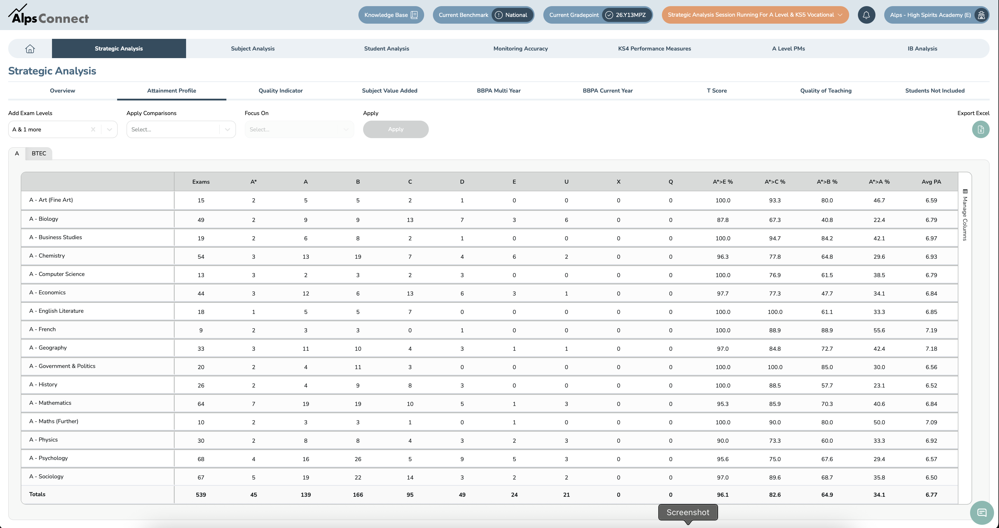Select the A - Business Studies row label
The width and height of the screenshot is (999, 528).
pyautogui.click(x=56, y=237)
